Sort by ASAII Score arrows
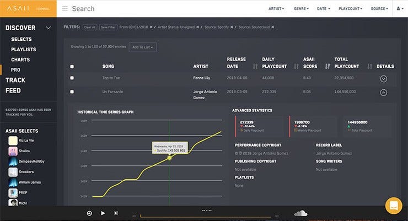The image size is (408, 221). pyautogui.click(x=328, y=67)
